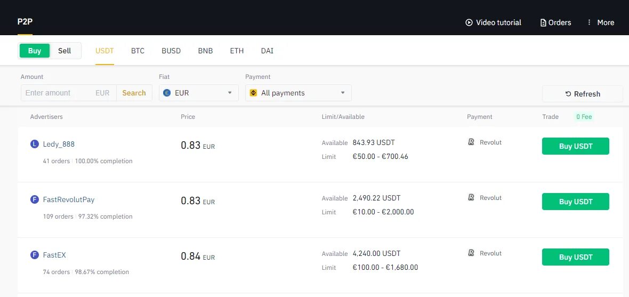Open the Orders page

555,22
